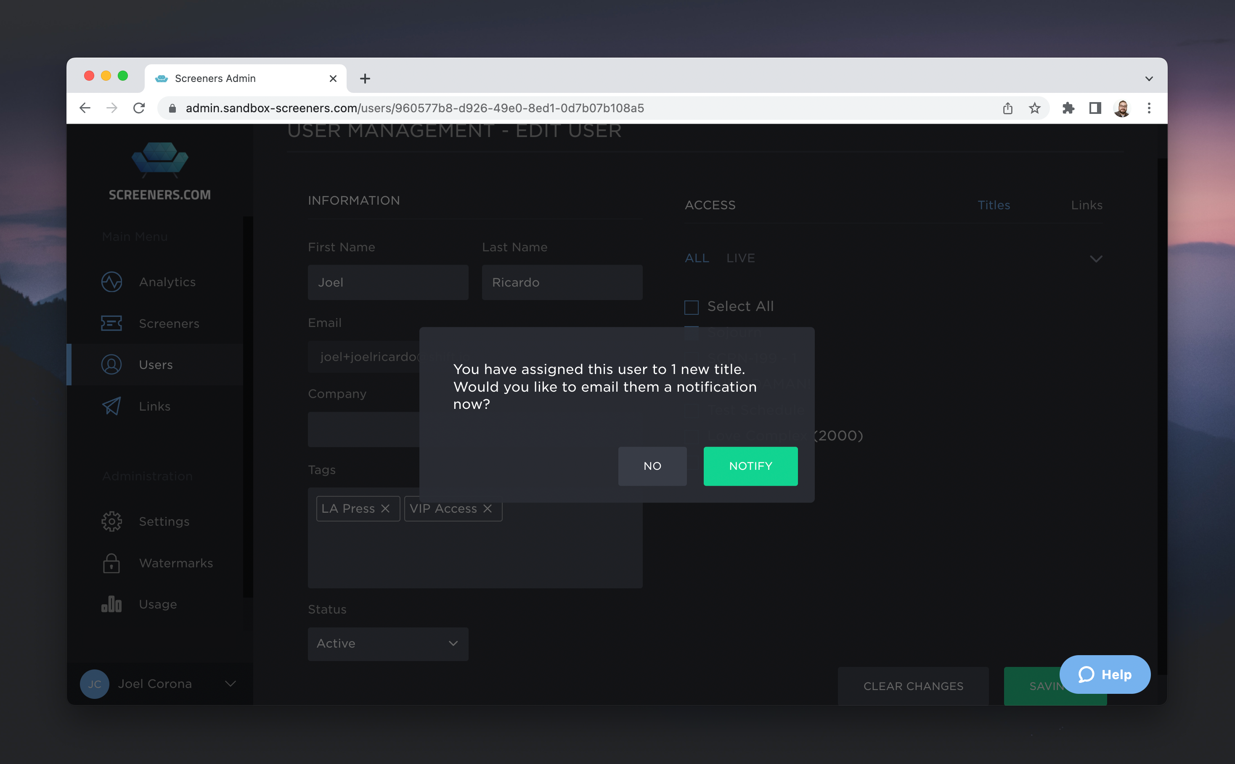
Task: Click NO to skip notification
Action: [652, 466]
